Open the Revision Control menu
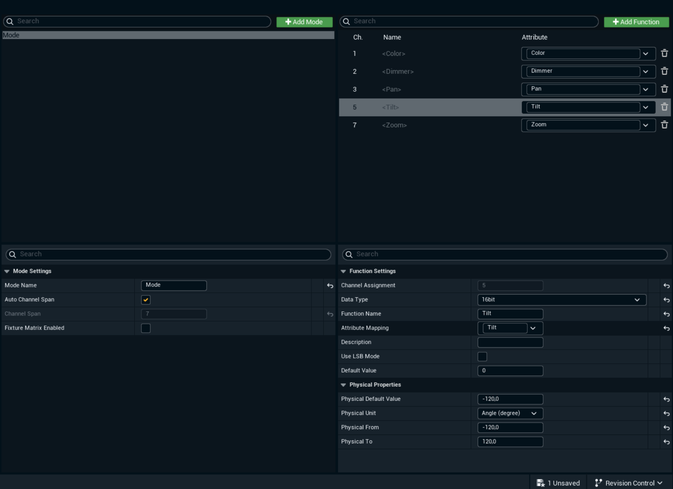The height and width of the screenshot is (489, 673). click(x=629, y=483)
